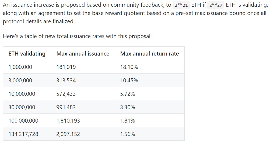Select the 100,000,000 ETH validating cell
270x143 pixels.
click(x=23, y=121)
